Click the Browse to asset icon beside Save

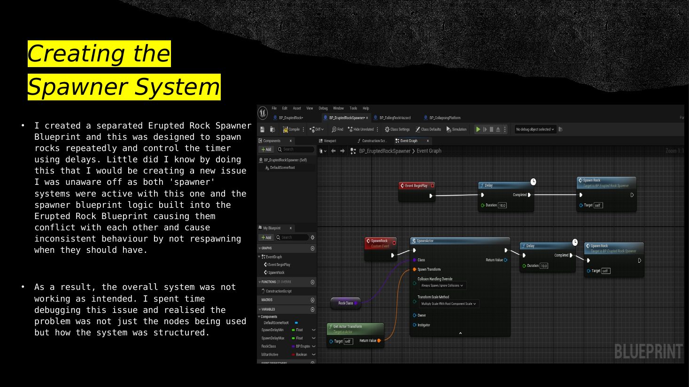[272, 129]
